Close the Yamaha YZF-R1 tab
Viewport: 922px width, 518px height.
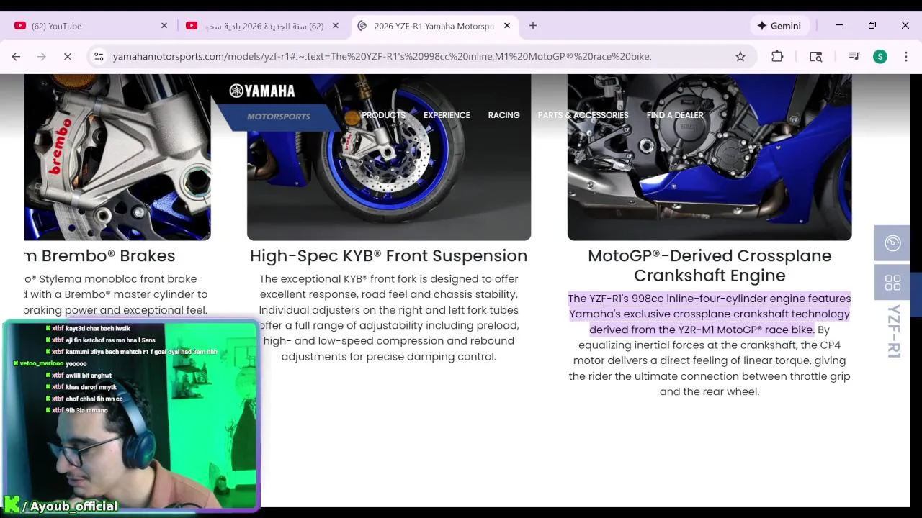pos(507,26)
